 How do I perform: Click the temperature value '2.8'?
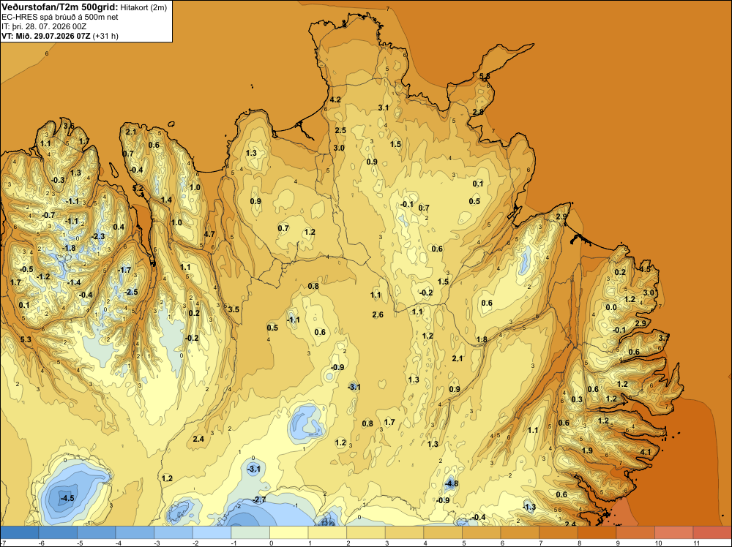(x=478, y=112)
